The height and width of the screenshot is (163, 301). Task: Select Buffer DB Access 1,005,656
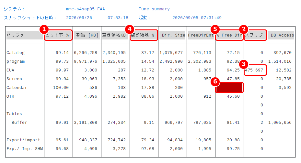(280, 122)
